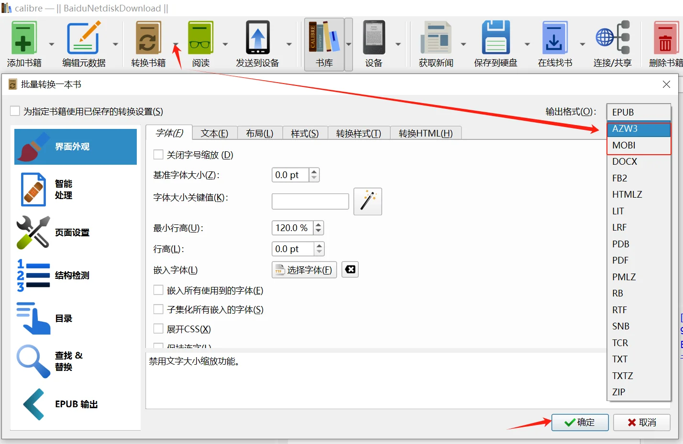Open 编辑元数据 edit metadata tool
Screen dimensions: 683x444
coord(83,38)
